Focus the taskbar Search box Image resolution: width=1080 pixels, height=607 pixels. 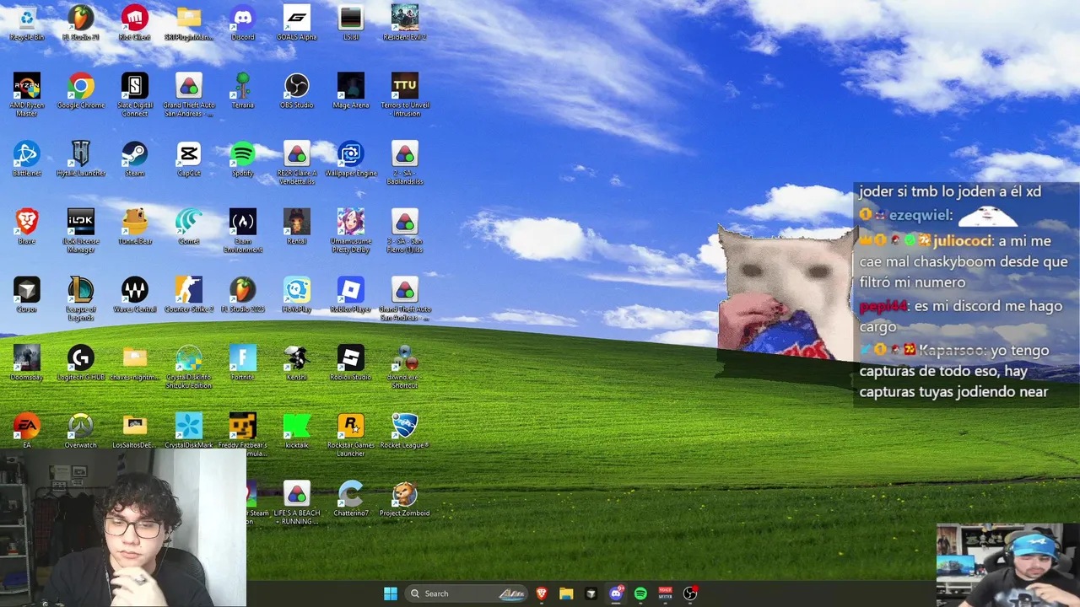click(x=467, y=594)
